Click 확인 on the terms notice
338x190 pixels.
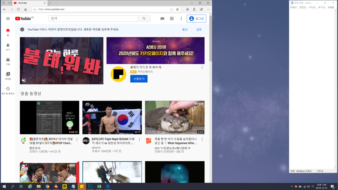click(x=185, y=29)
